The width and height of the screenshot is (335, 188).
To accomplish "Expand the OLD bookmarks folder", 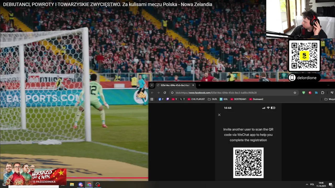I will point(212,99).
